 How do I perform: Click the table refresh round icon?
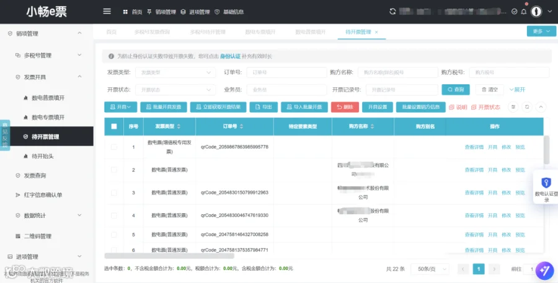[x=527, y=107]
